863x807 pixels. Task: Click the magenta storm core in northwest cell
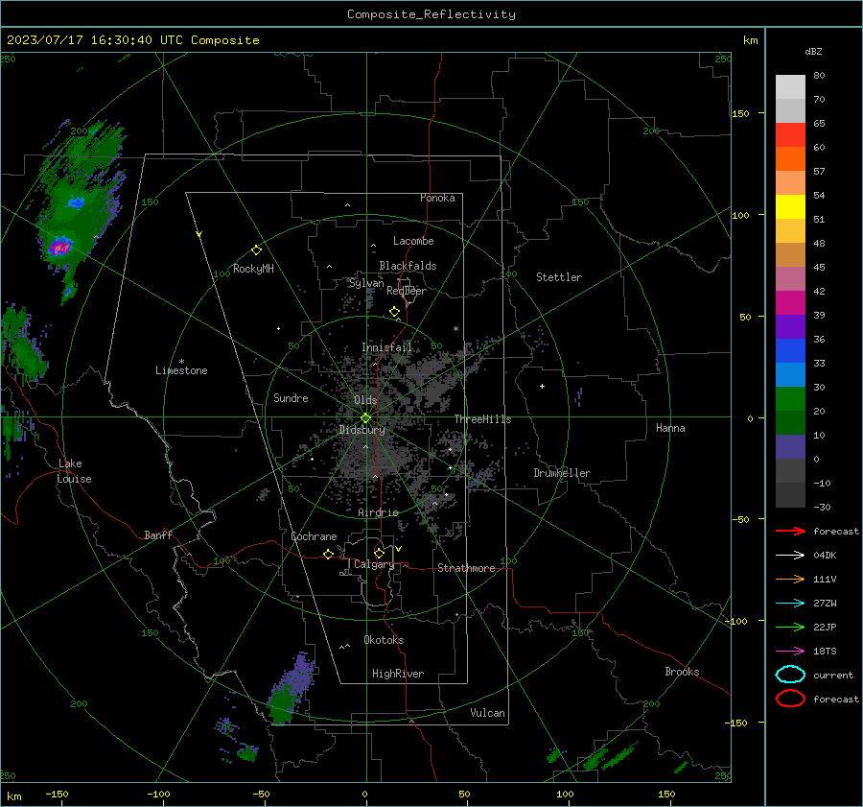[x=60, y=247]
